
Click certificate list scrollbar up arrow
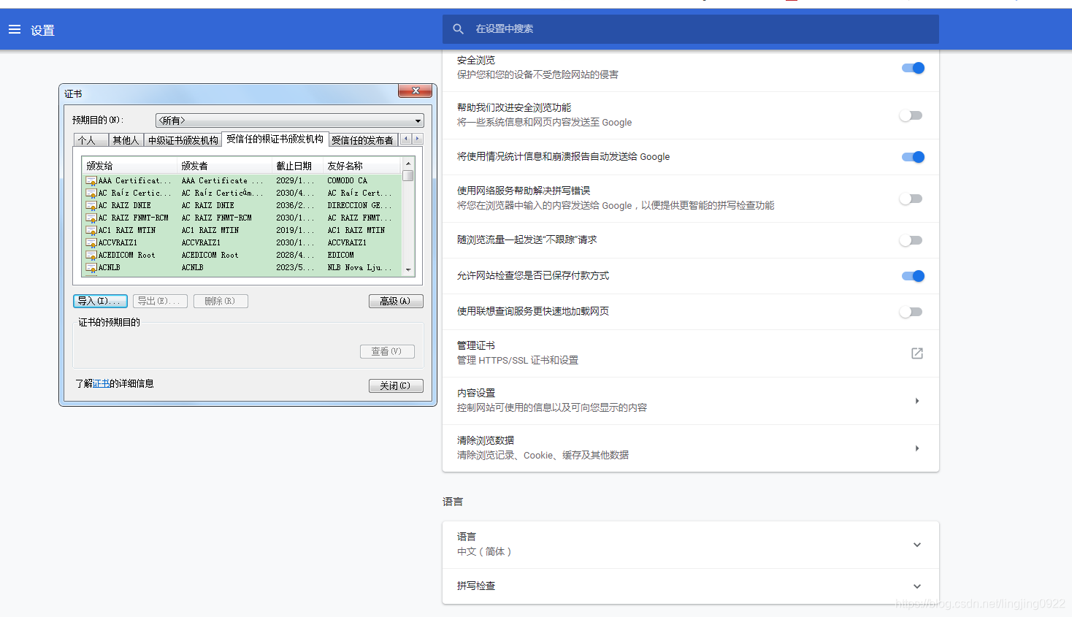click(x=408, y=164)
